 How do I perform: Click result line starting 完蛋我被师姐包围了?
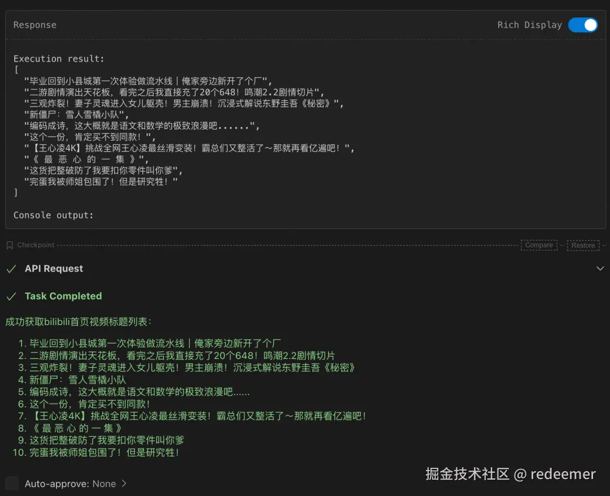click(101, 182)
